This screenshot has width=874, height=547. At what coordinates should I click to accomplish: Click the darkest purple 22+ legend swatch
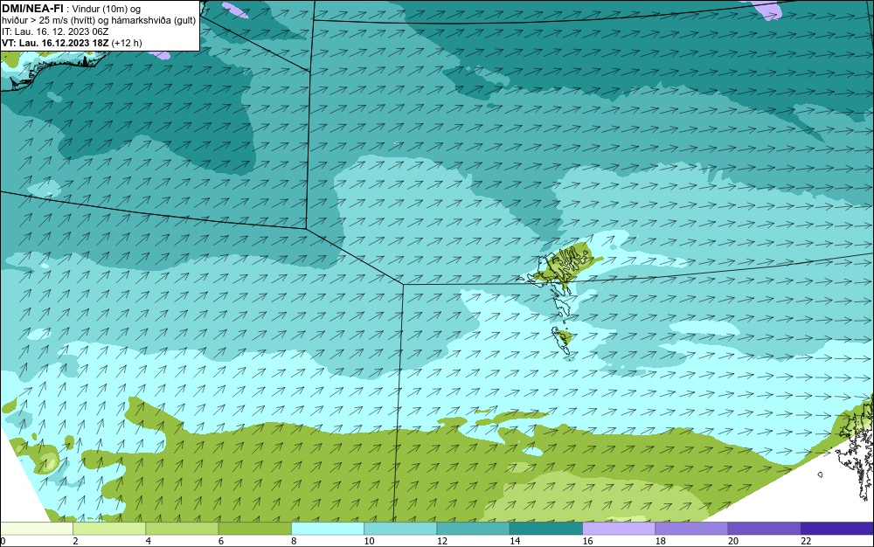[837, 528]
